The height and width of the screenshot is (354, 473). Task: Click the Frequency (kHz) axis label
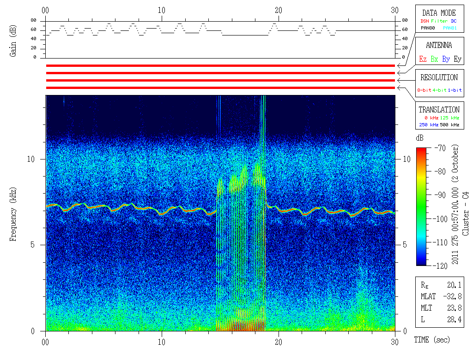pos(13,214)
